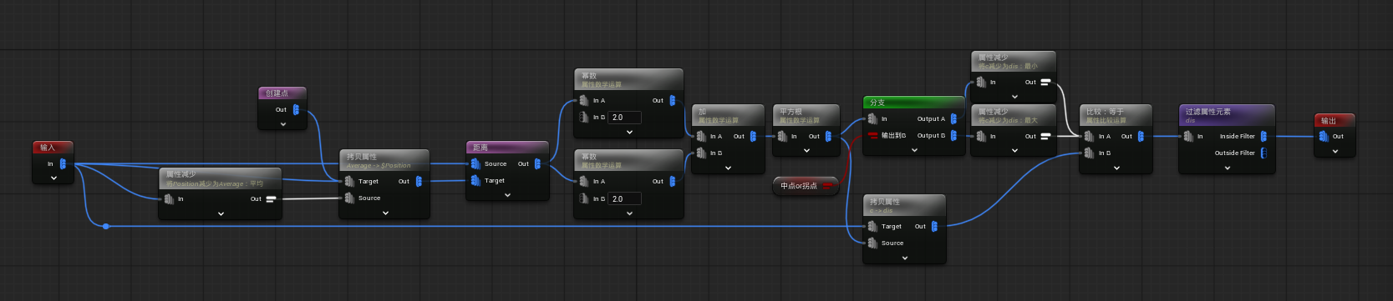Select the 过滤属性元素 node title
Viewport: 1393px width, 301px height.
[1208, 112]
